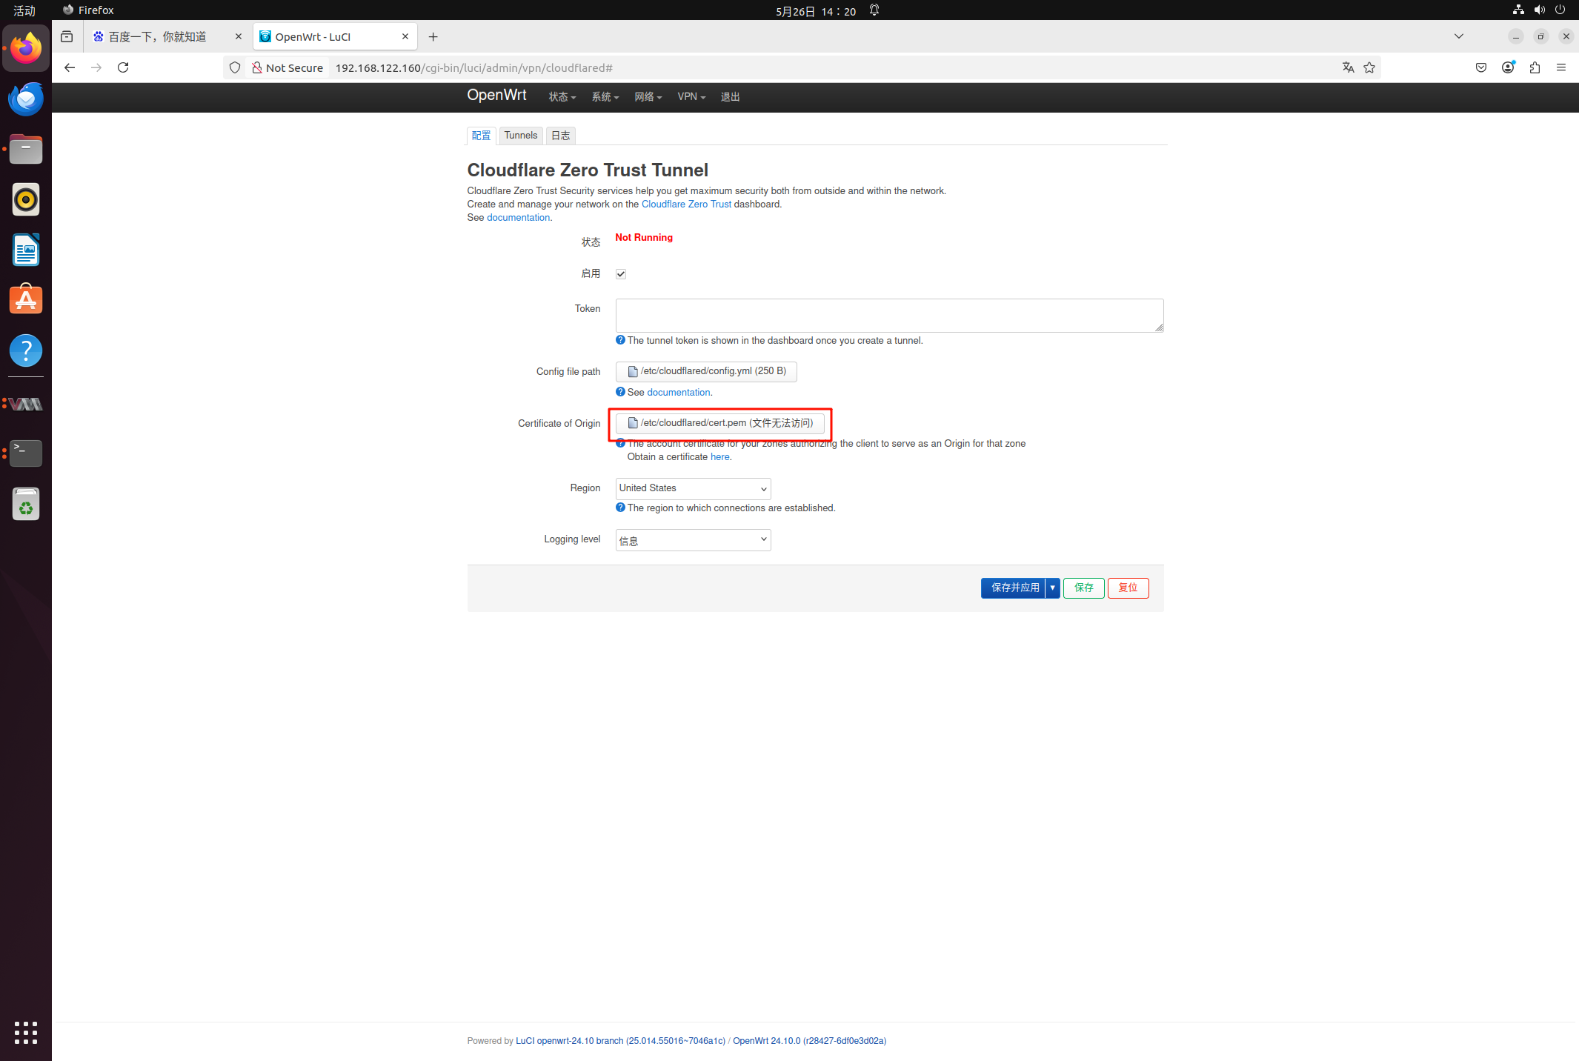Click the red 复位 reset button
This screenshot has height=1061, width=1579.
tap(1128, 588)
